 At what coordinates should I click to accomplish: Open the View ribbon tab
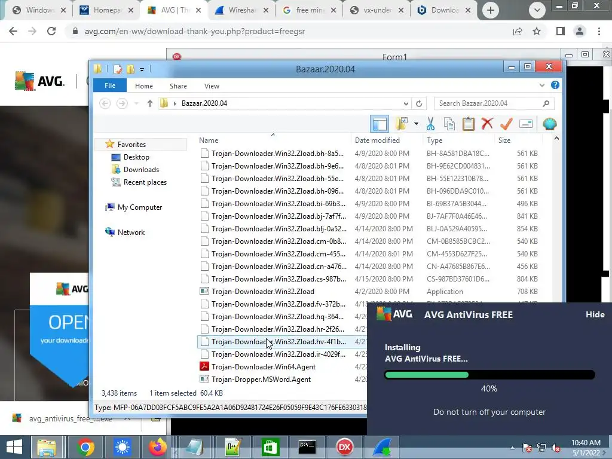(212, 86)
